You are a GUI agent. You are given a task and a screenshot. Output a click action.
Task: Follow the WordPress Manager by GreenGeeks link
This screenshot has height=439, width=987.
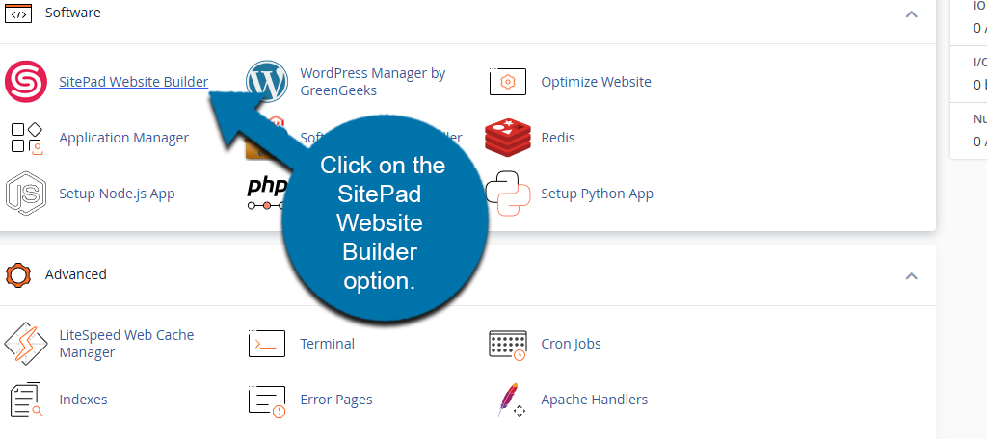click(372, 82)
